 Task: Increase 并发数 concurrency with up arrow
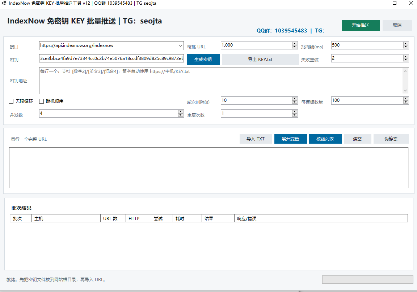pos(181,112)
